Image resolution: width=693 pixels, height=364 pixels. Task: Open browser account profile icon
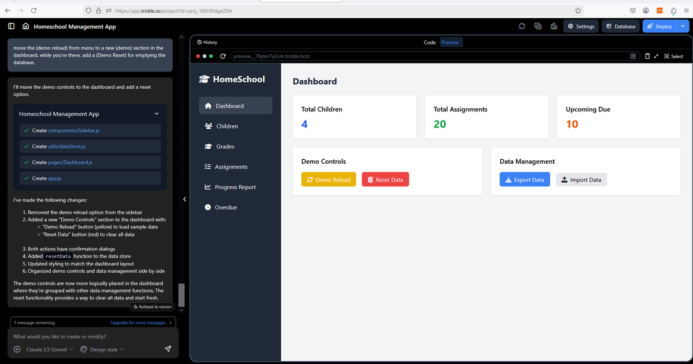646,10
